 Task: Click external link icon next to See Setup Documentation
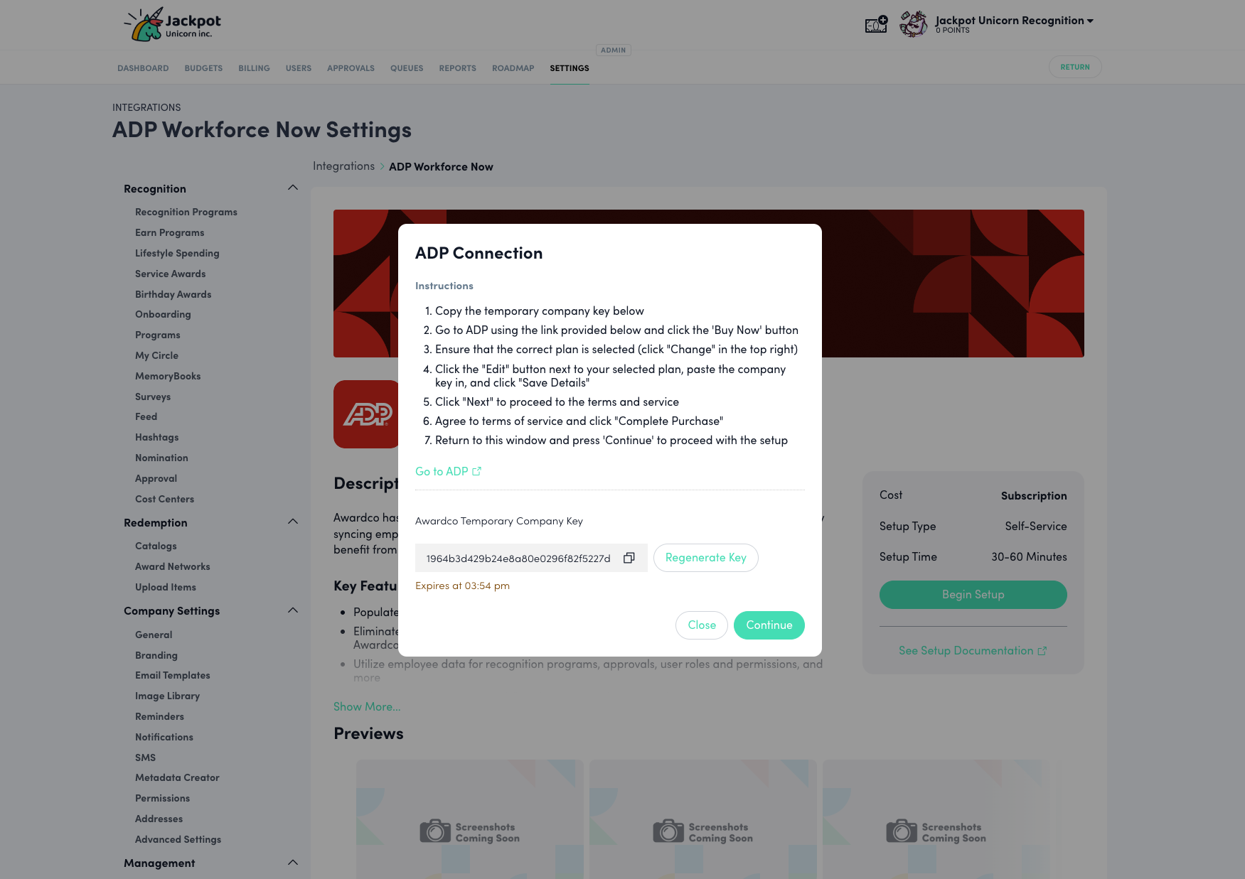pos(1043,650)
